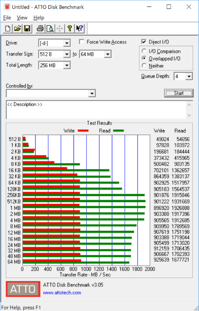Click the 1 MB row label

(x=15, y=208)
